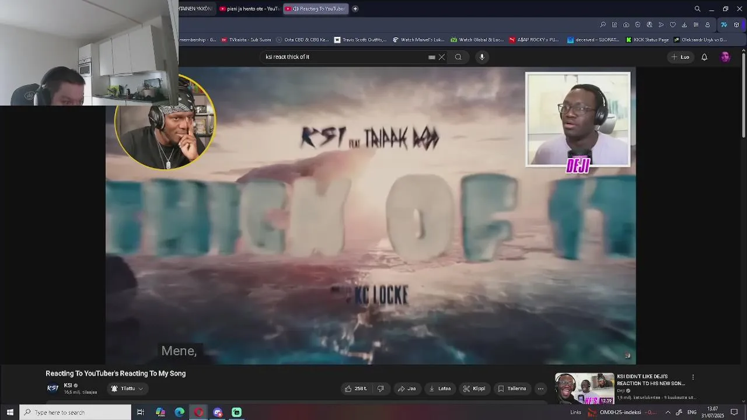
Task: Open the Travis Scott Outfits bookmark
Action: click(360, 40)
